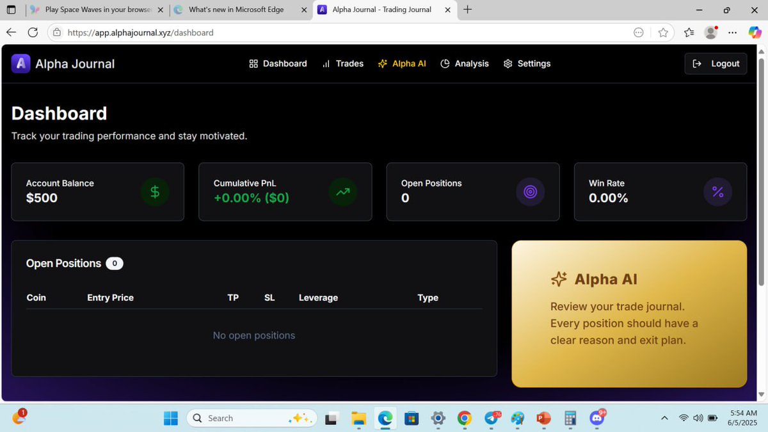Open the Dashboard nav item

click(x=278, y=63)
